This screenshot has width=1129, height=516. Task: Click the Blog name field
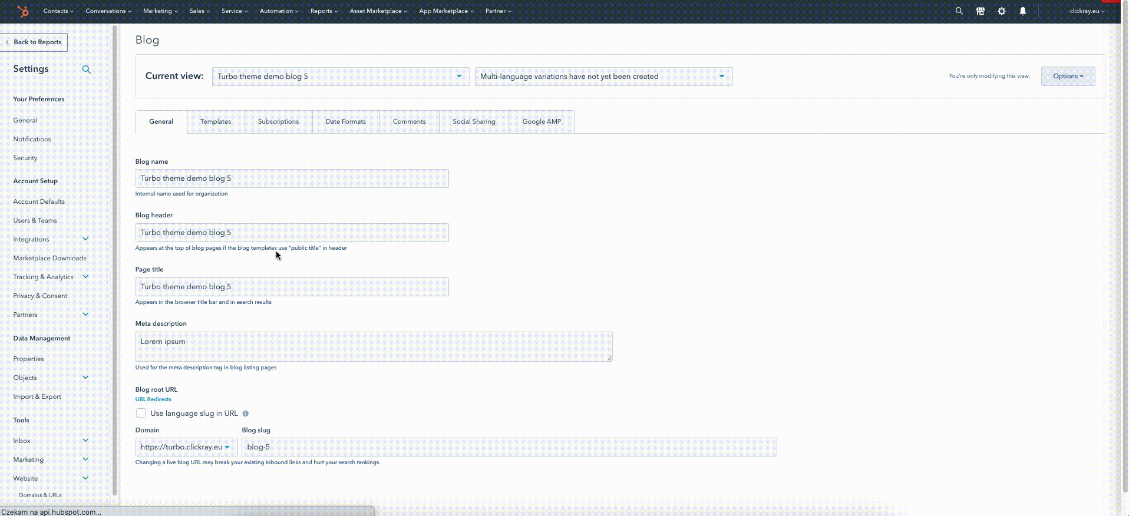pyautogui.click(x=292, y=178)
